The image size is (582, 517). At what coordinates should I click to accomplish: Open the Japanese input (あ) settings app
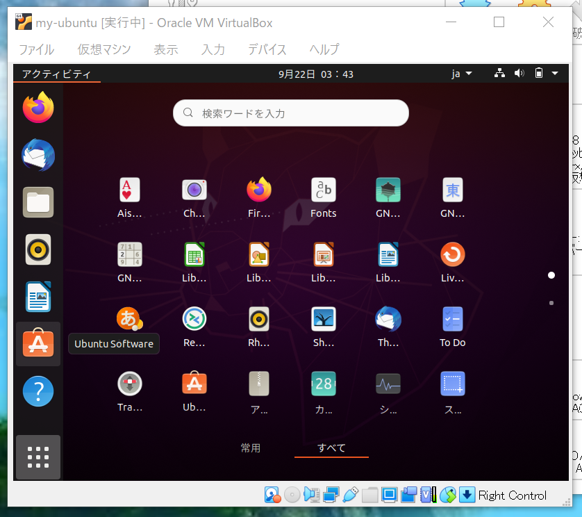pyautogui.click(x=130, y=319)
